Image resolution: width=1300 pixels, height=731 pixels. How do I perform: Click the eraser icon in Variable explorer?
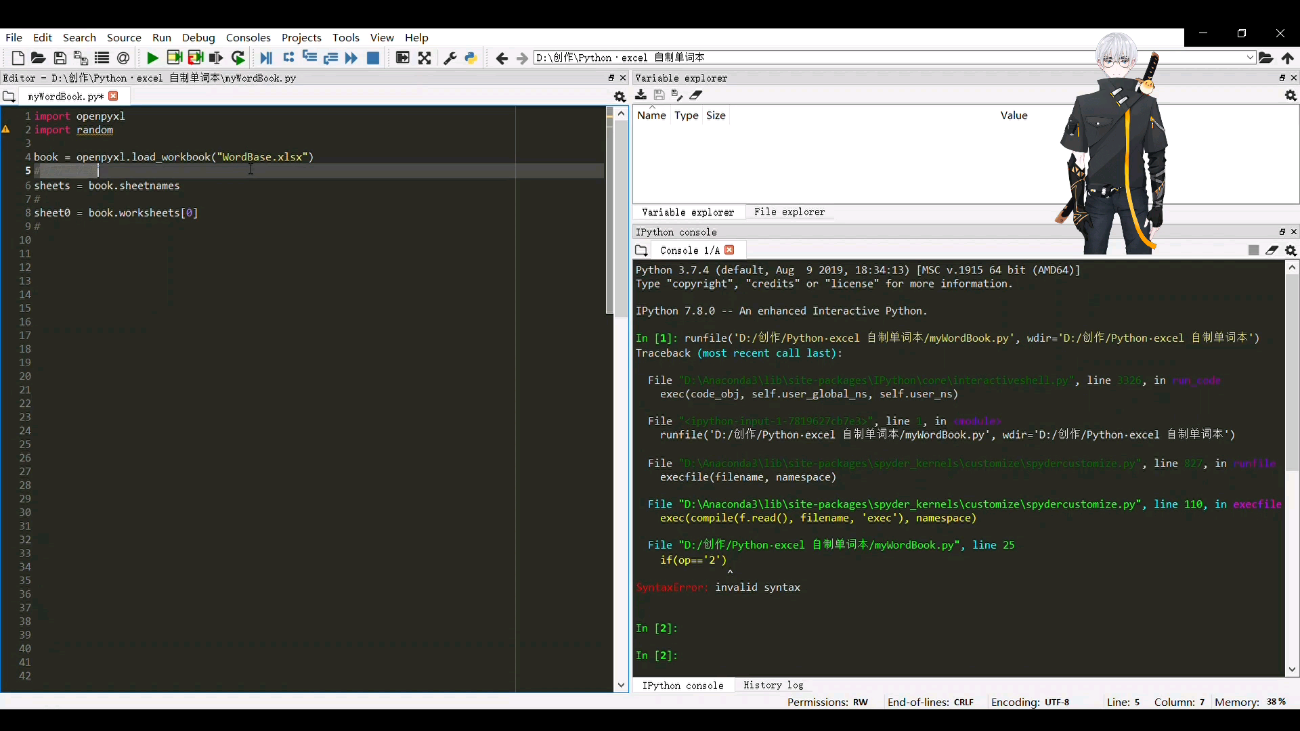(x=696, y=95)
